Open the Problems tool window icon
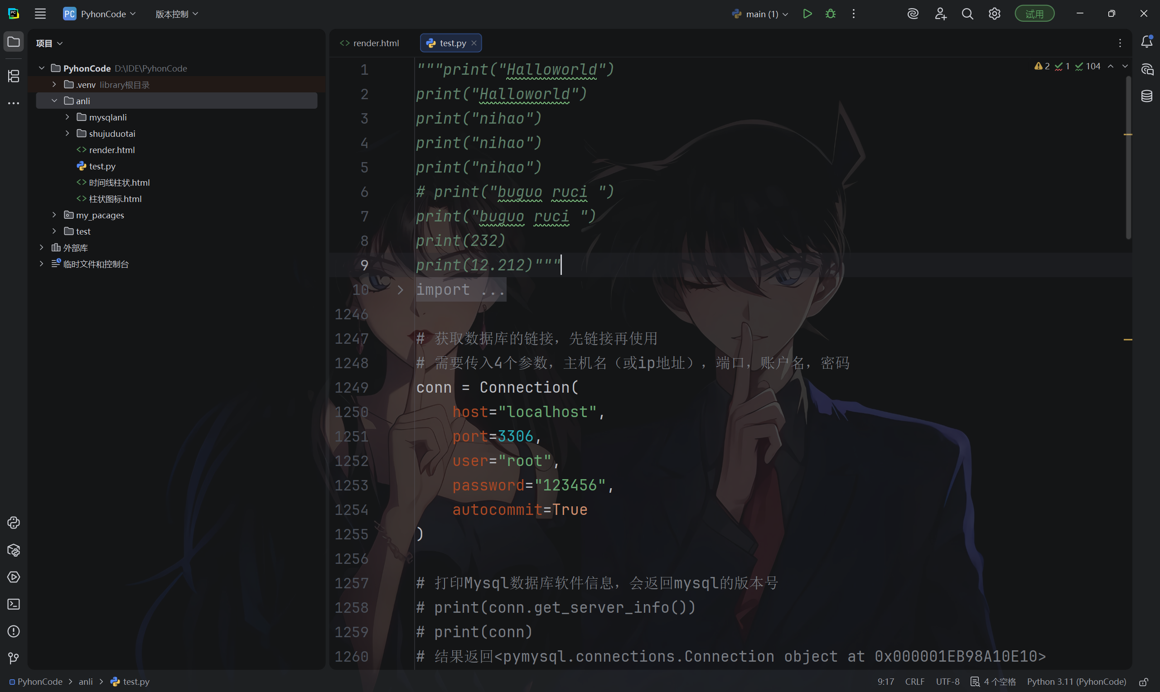 (14, 631)
